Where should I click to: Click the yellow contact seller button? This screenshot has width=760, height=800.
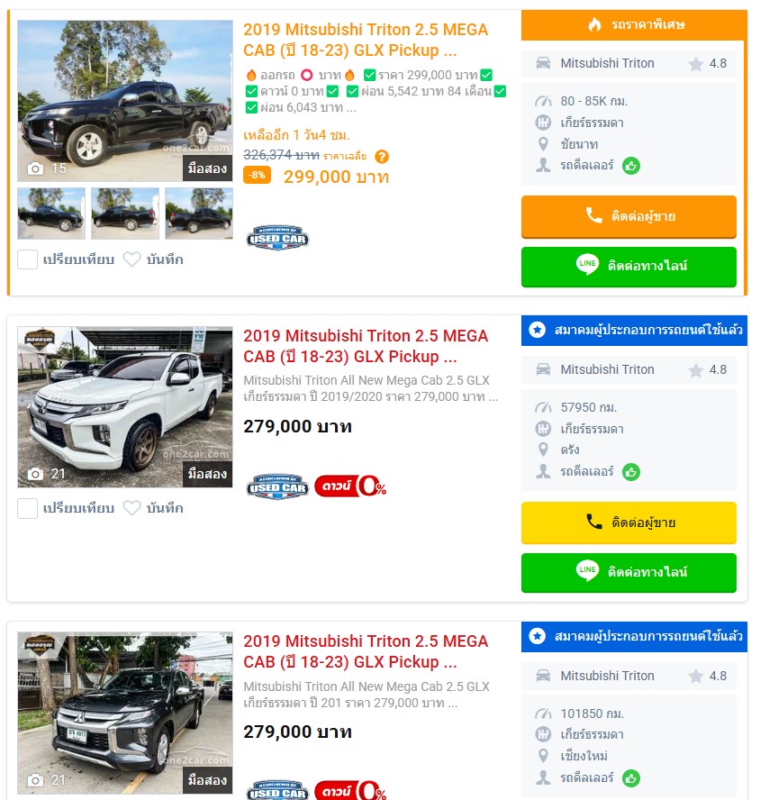coord(629,523)
